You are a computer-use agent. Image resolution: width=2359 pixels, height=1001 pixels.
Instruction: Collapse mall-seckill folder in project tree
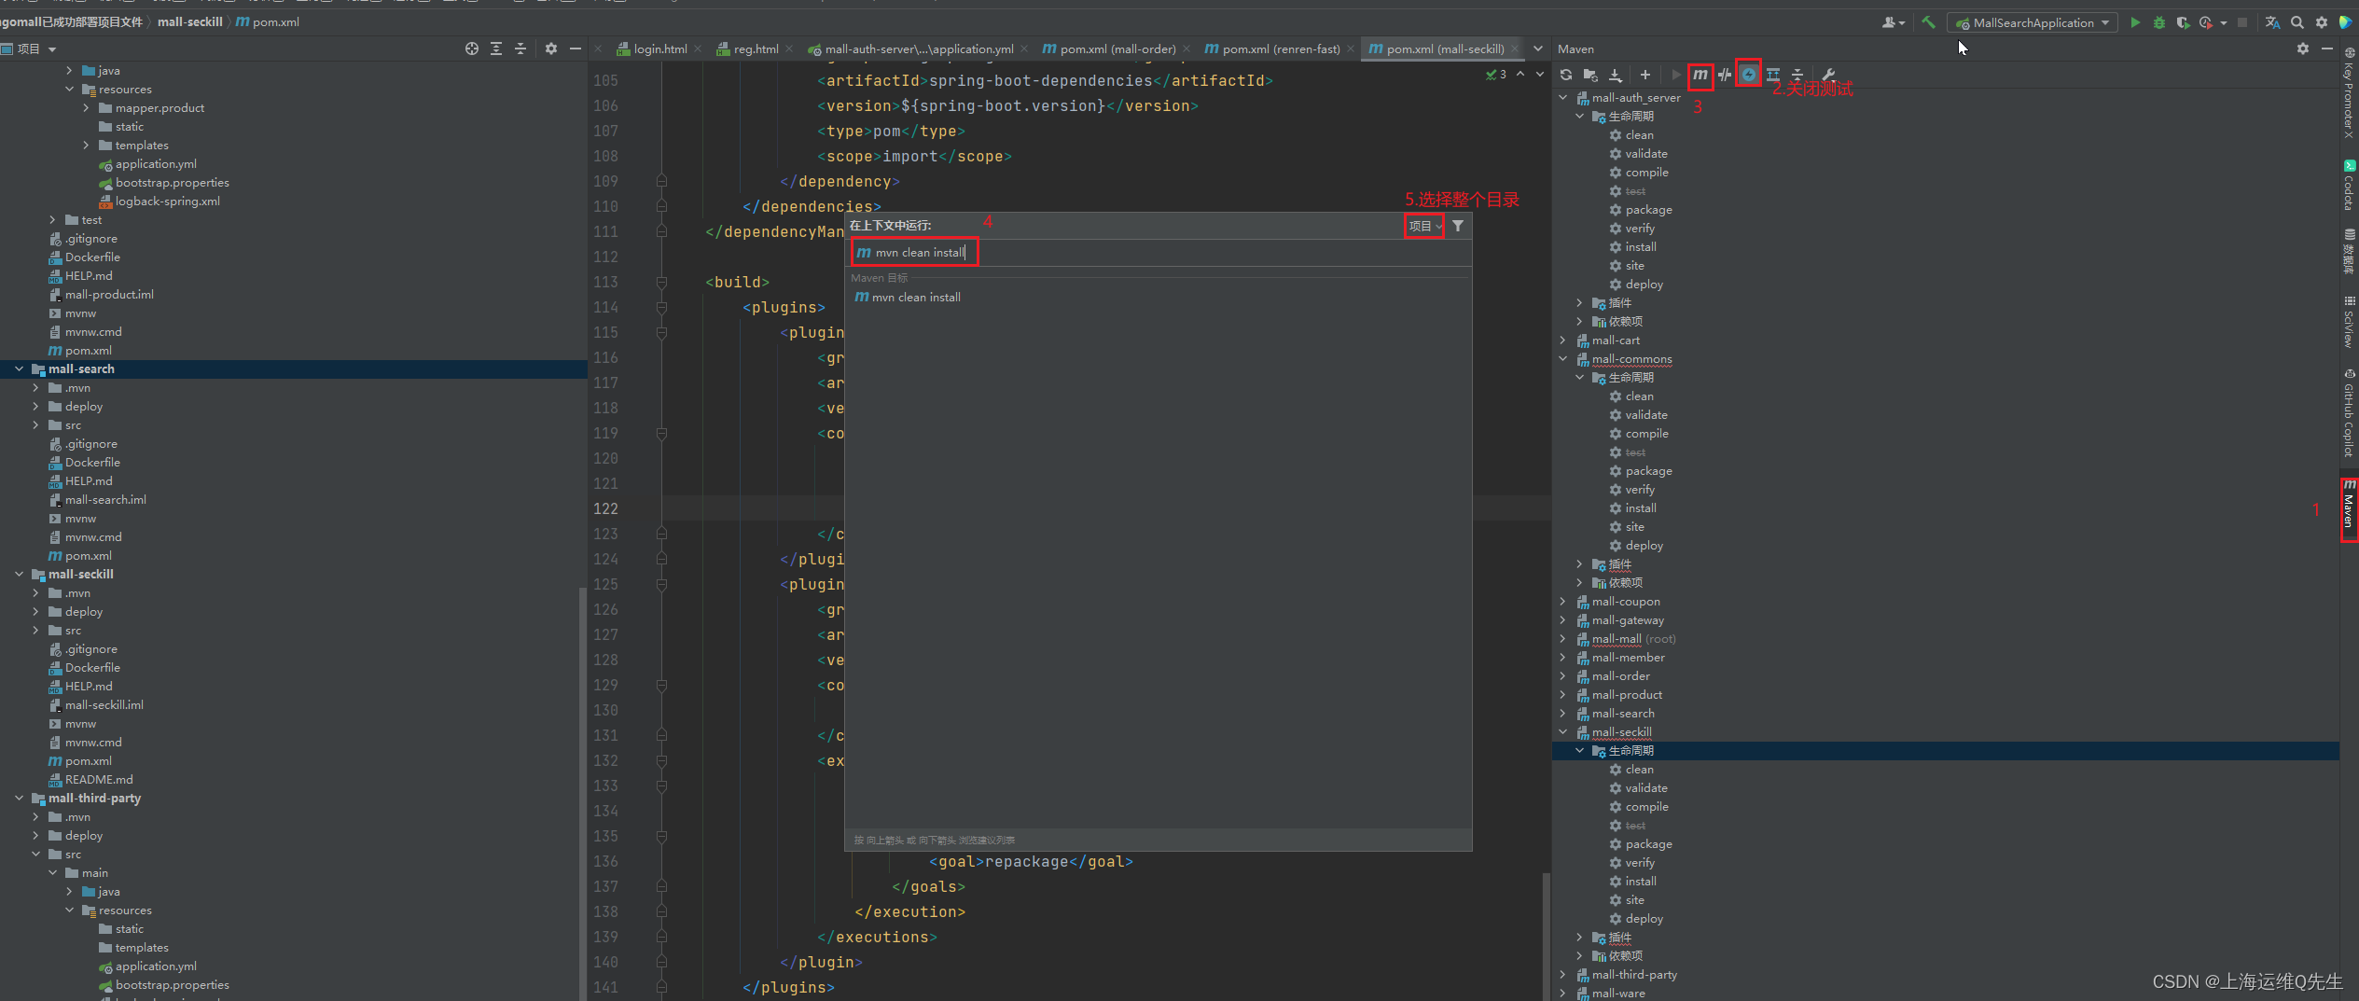[x=20, y=575]
